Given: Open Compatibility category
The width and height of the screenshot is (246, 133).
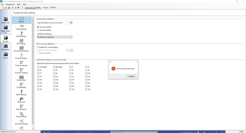Looking at the screenshot, I should click(x=21, y=85).
